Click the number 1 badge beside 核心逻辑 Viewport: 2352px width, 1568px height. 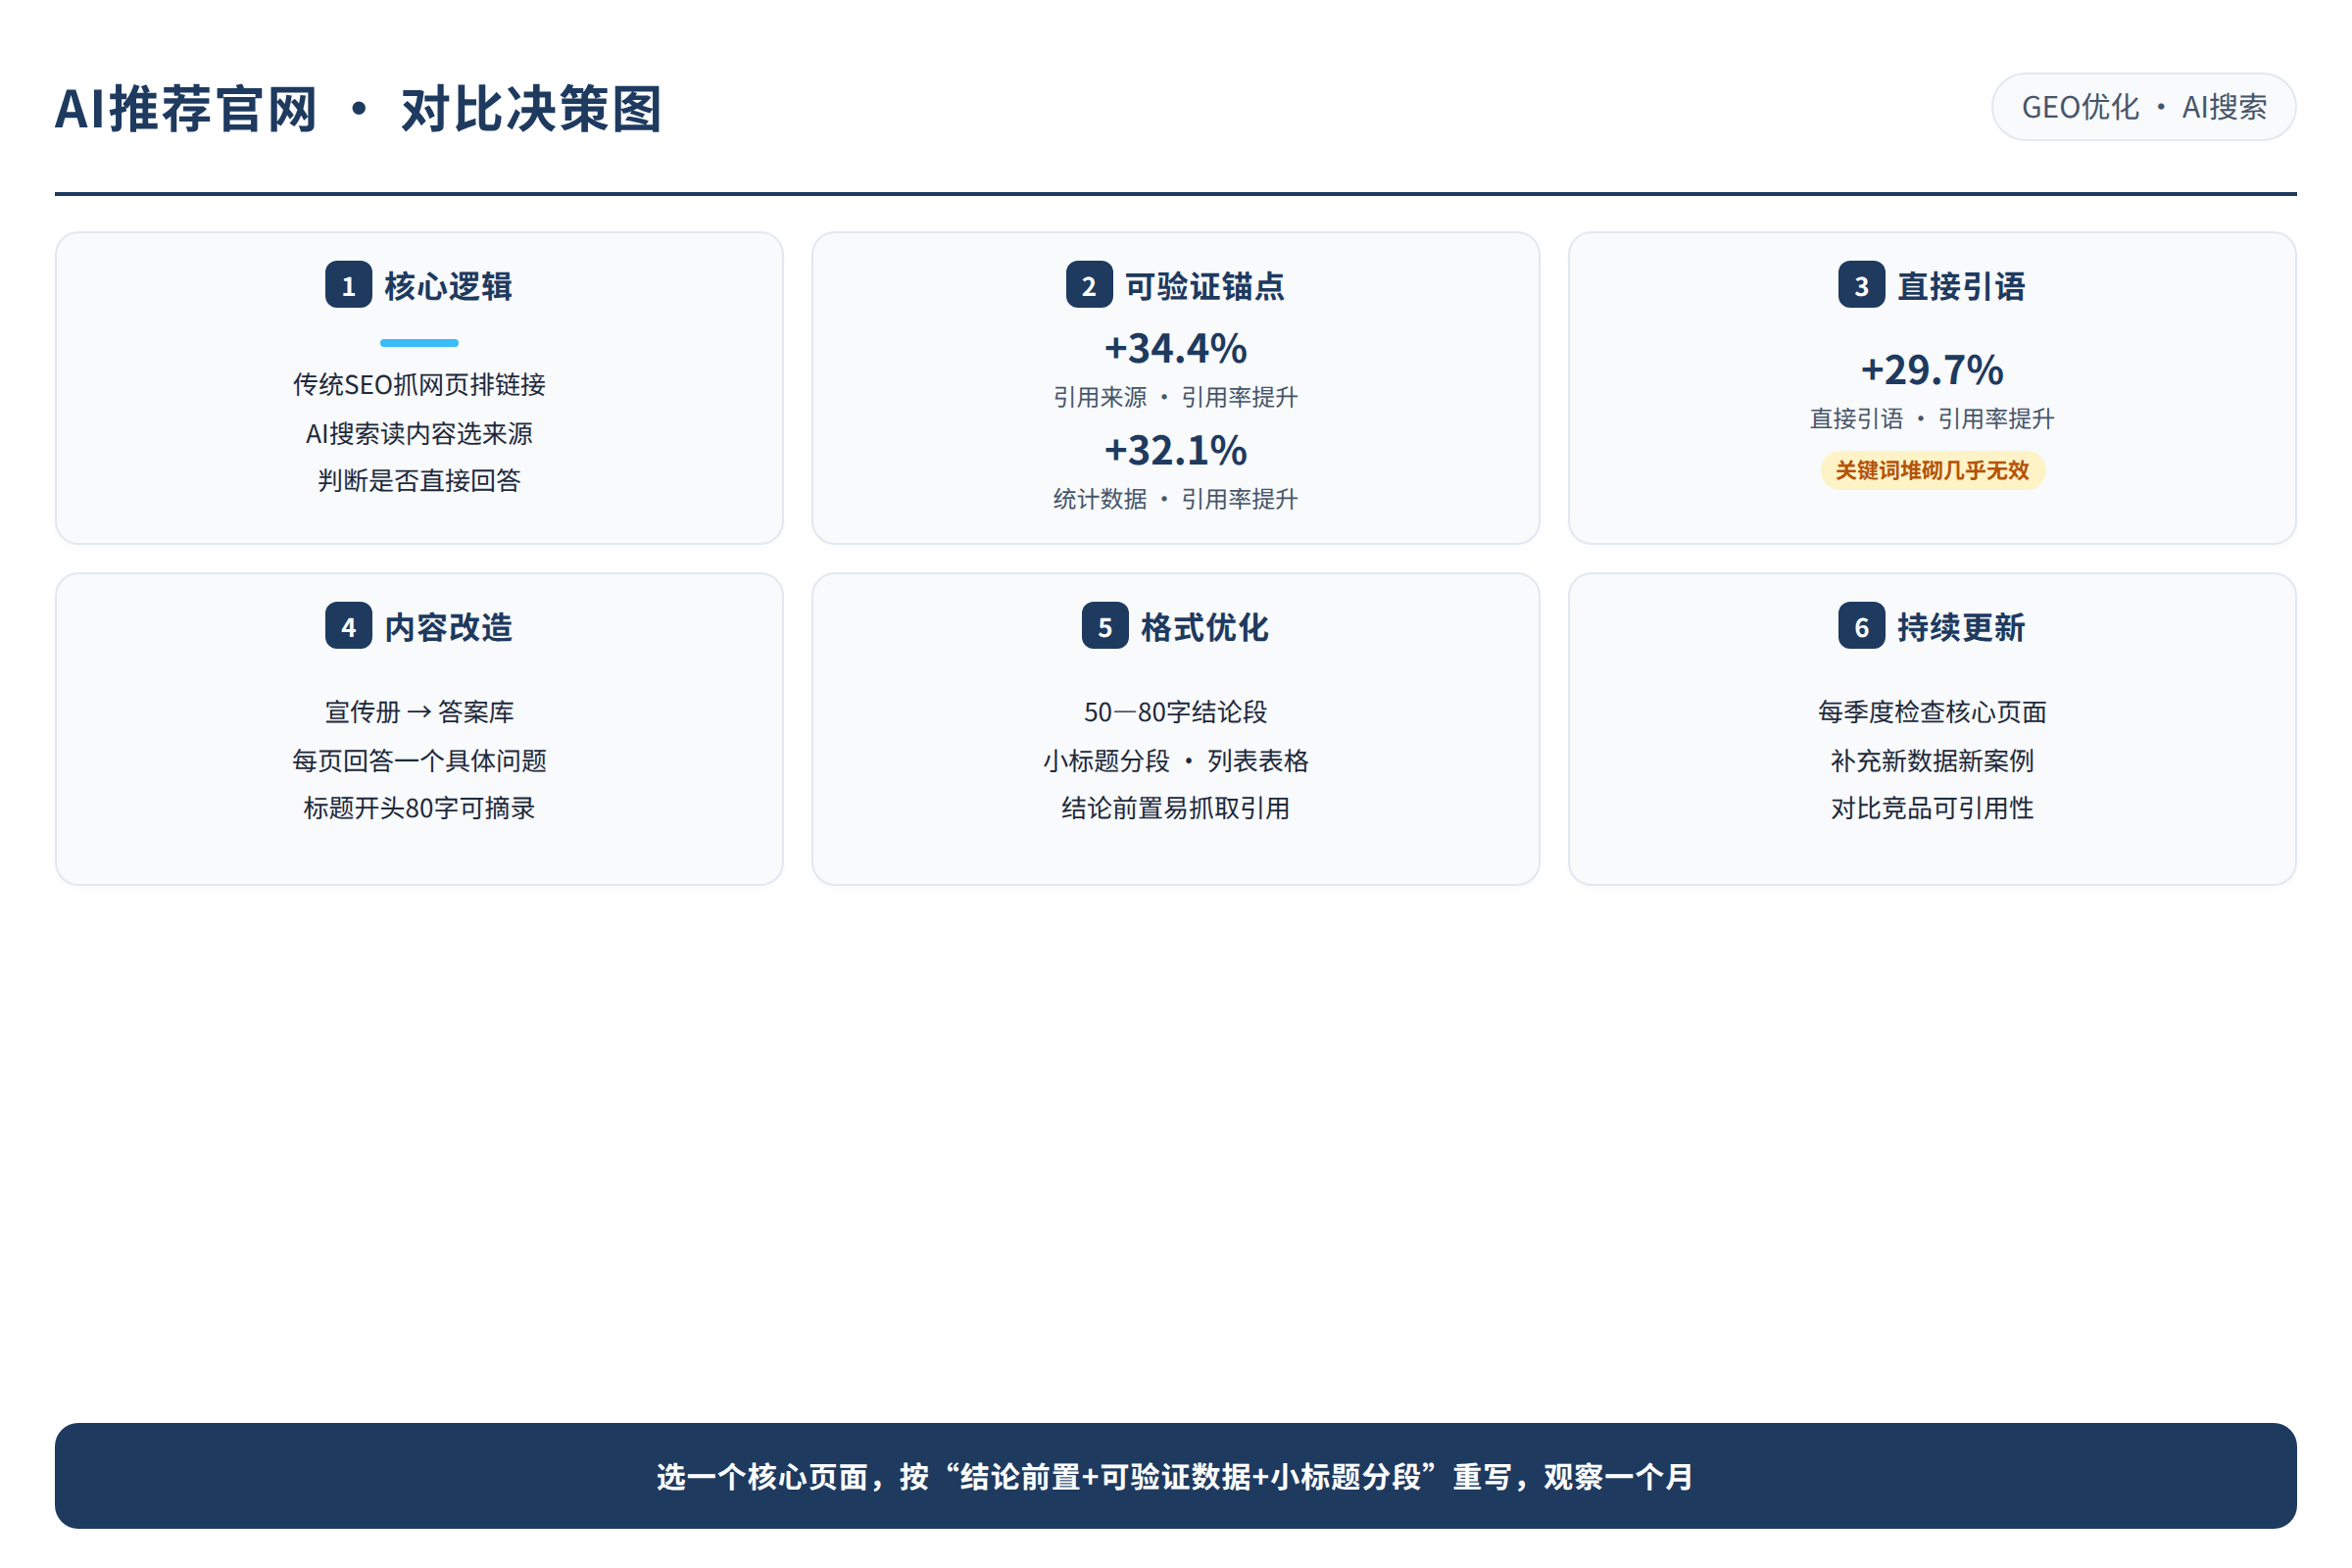(x=348, y=285)
